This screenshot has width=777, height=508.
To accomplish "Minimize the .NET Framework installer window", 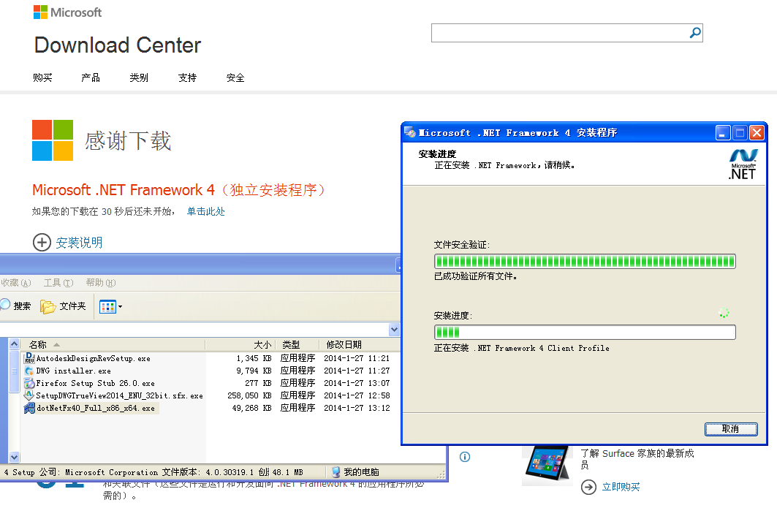I will 722,133.
